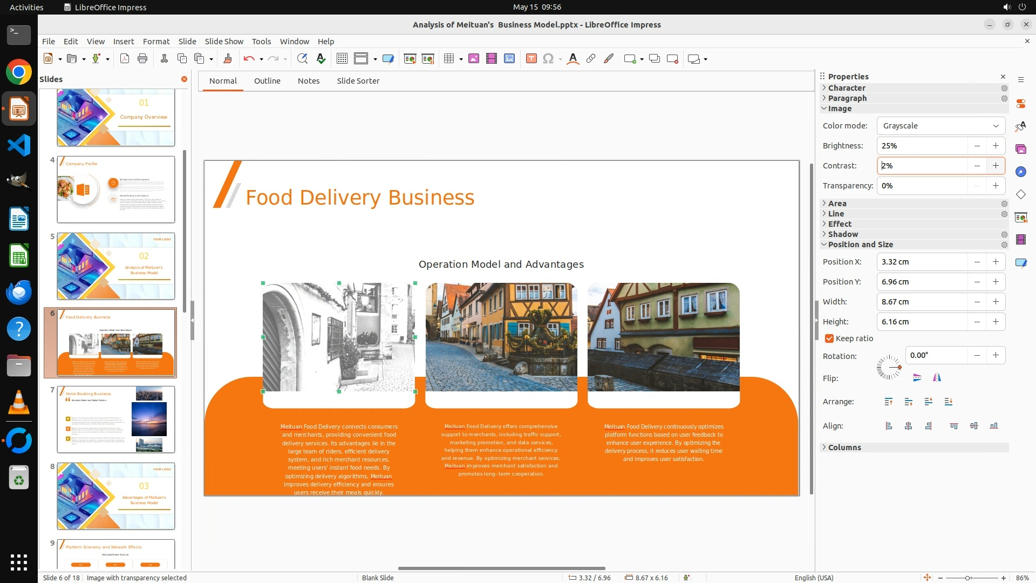Click the Display Grid toolbar icon
Viewport: 1036px width, 583px height.
click(342, 59)
